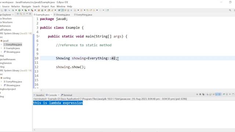Click comment '//reference to static method'

coord(84,45)
